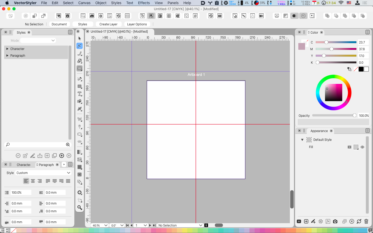Click the trash icon in Appearance panel
The image size is (373, 233).
(x=366, y=221)
